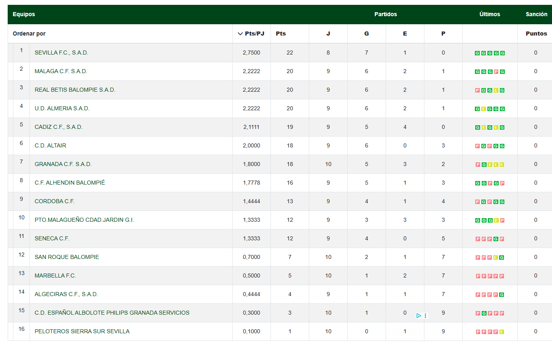Click the "Ordenar por" label
Viewport: 552px width, 347px height.
[x=29, y=34]
